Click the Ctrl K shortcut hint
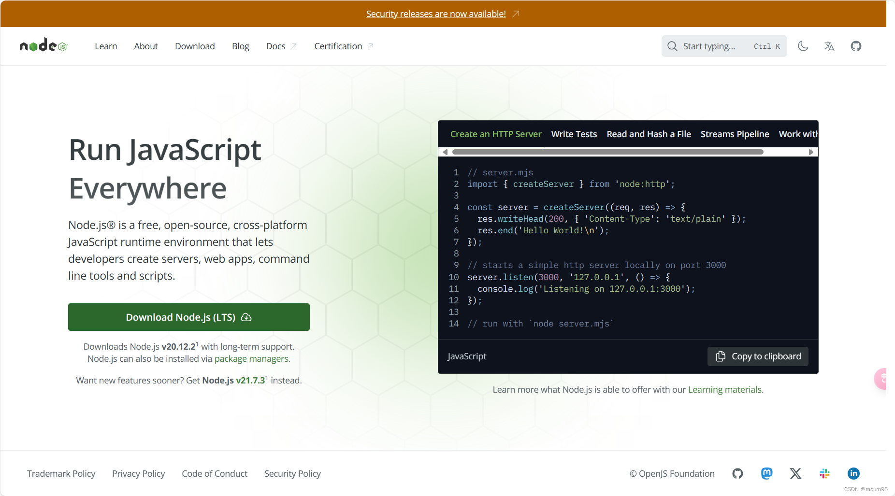Viewport: 895px width, 496px height. click(x=767, y=46)
